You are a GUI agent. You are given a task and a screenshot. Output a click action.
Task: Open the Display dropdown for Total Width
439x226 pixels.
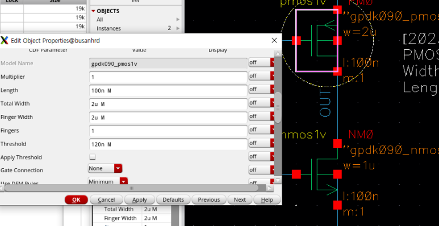click(x=261, y=103)
